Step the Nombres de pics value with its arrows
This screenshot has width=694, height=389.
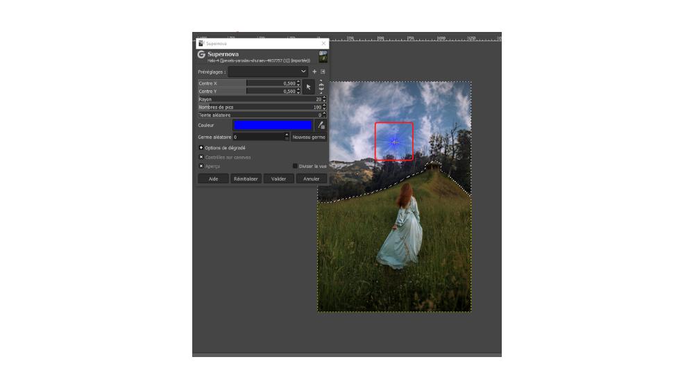click(324, 107)
